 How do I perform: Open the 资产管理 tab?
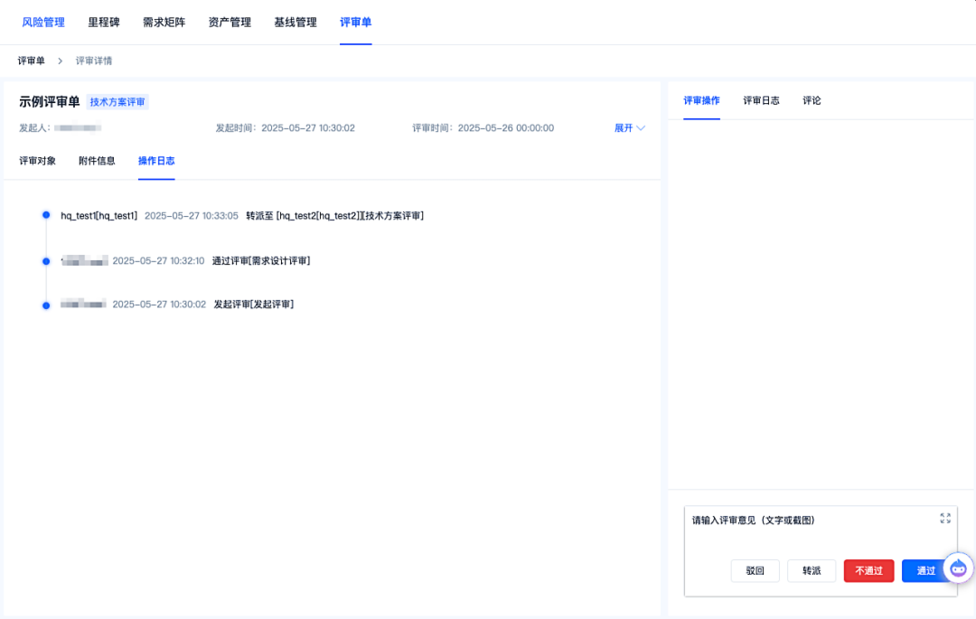(x=229, y=23)
